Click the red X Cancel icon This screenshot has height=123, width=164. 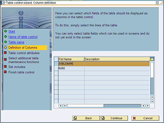tap(134, 118)
